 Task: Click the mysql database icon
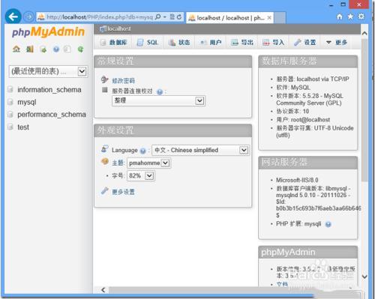click(10, 102)
